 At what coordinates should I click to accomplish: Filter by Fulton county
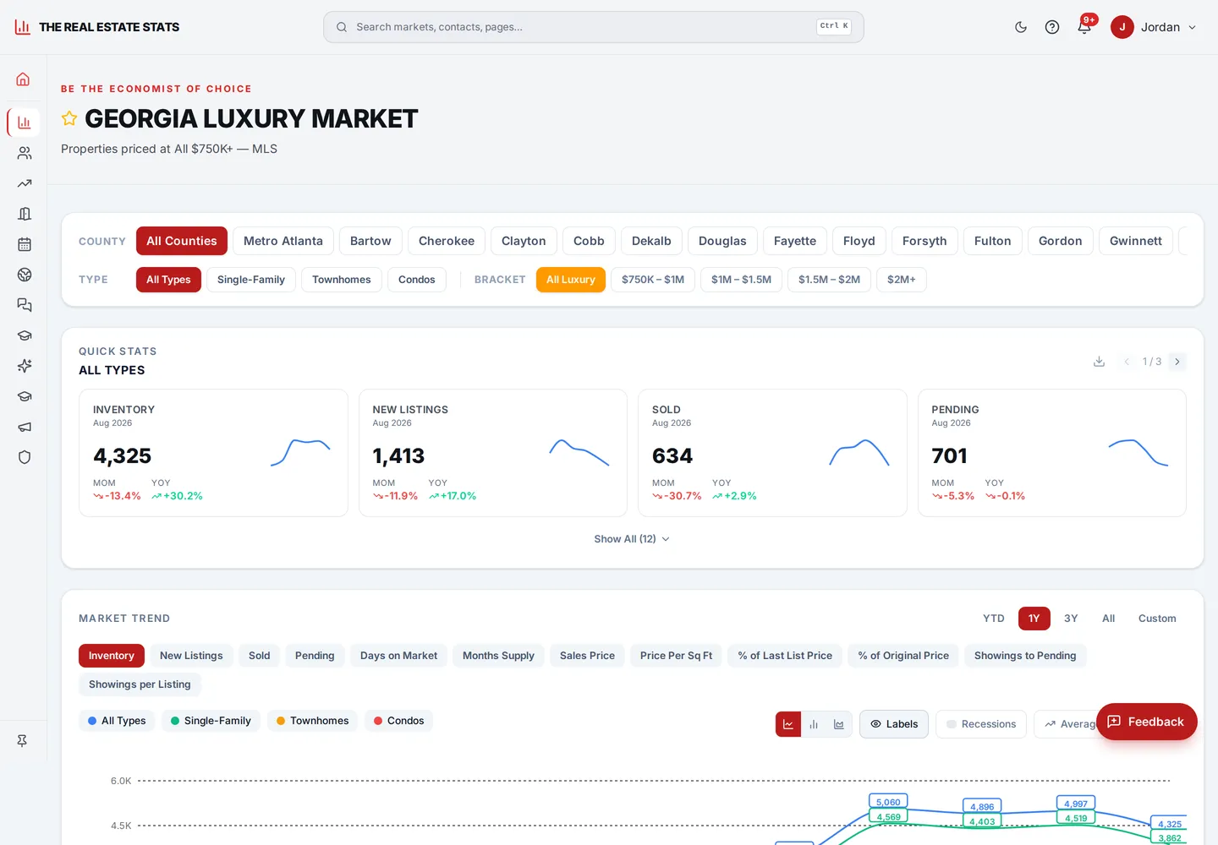point(993,241)
